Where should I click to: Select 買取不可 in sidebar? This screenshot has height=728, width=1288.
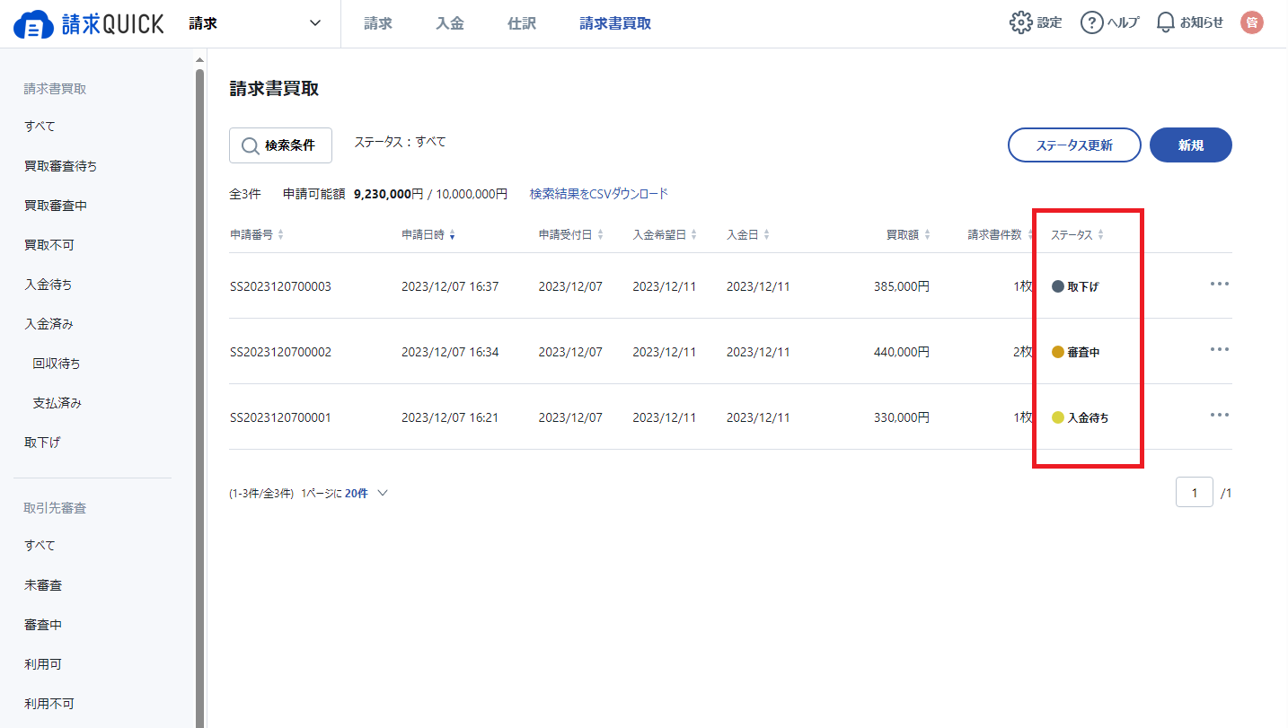(49, 245)
